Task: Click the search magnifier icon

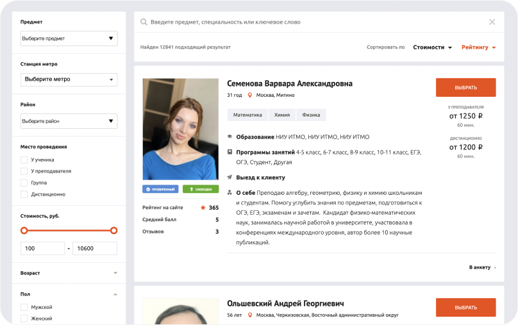Action: (x=144, y=22)
